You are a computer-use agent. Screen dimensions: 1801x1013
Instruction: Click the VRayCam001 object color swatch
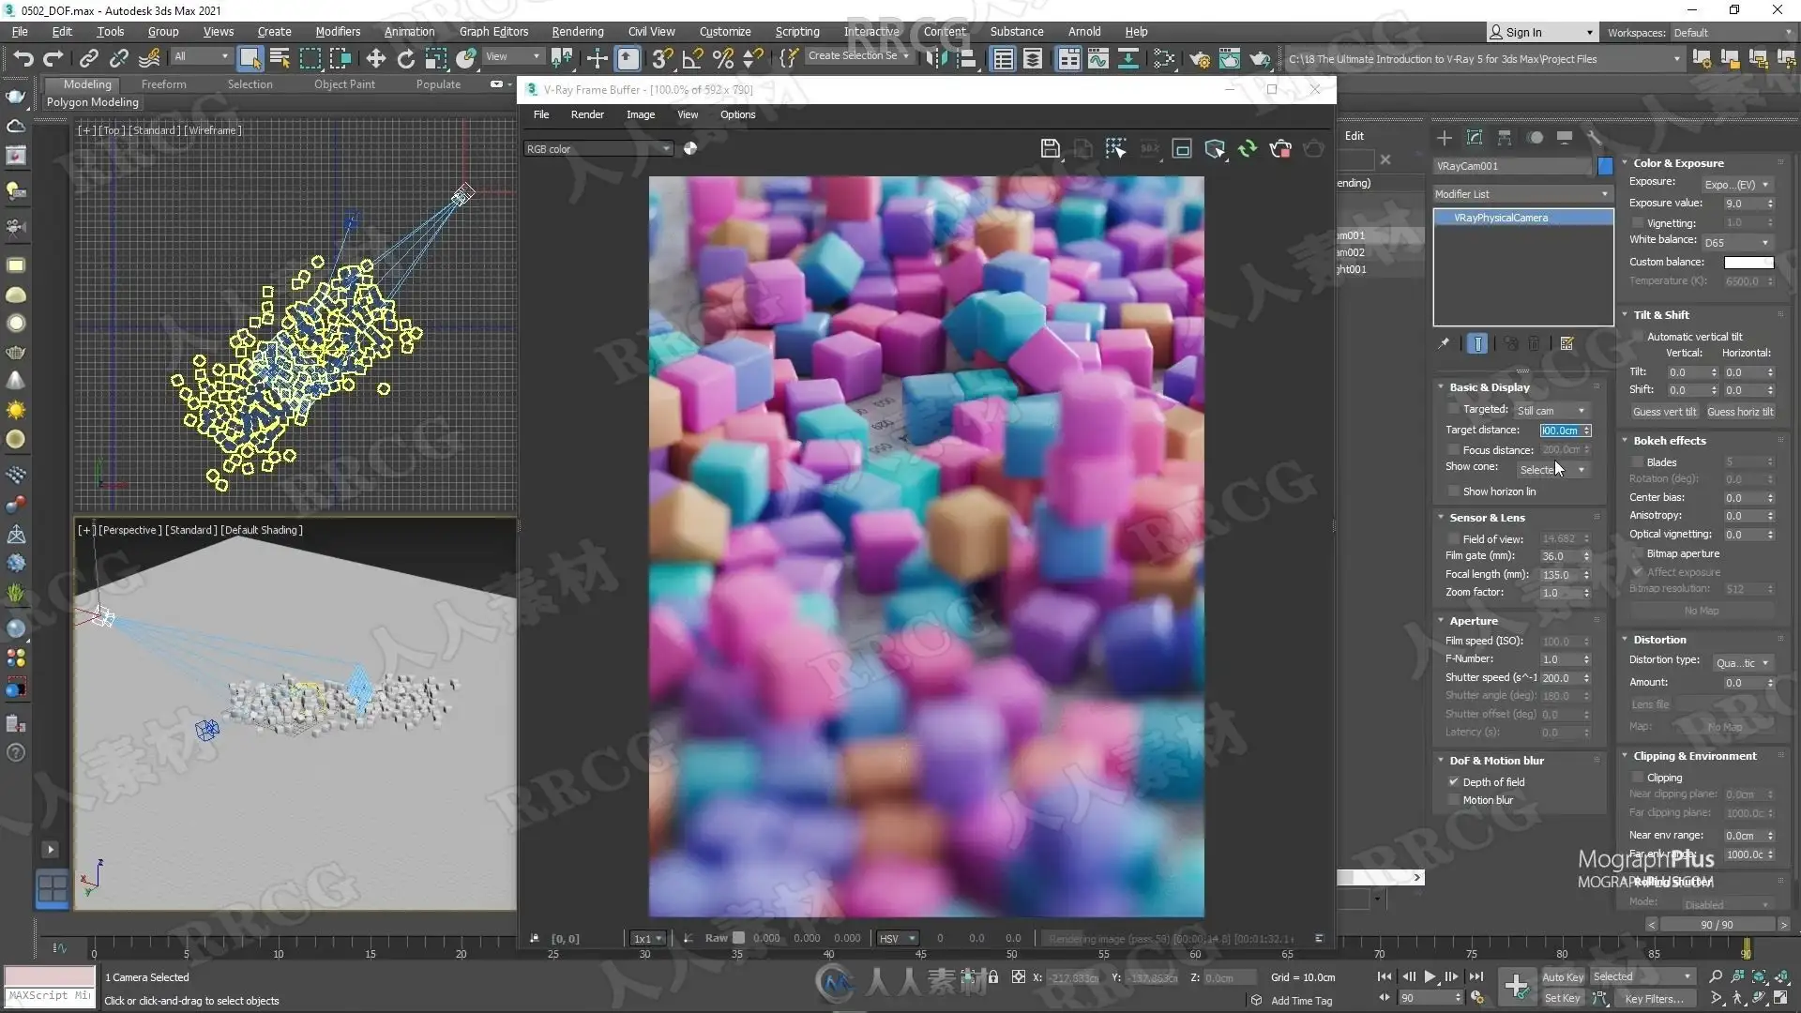1605,166
